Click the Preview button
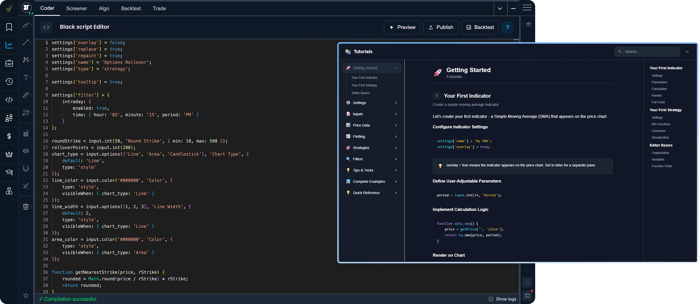 pos(402,27)
